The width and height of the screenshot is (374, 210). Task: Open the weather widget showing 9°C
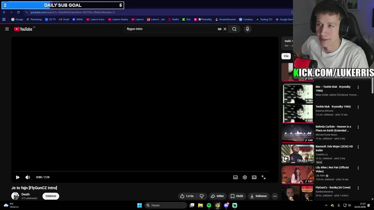pos(11,205)
